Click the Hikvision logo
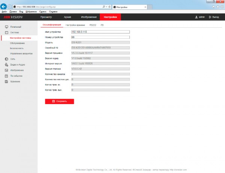The image size is (225, 173). pyautogui.click(x=13, y=17)
